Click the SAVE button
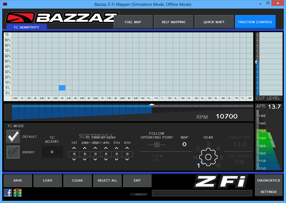This screenshot has height=203, width=286. point(18,180)
